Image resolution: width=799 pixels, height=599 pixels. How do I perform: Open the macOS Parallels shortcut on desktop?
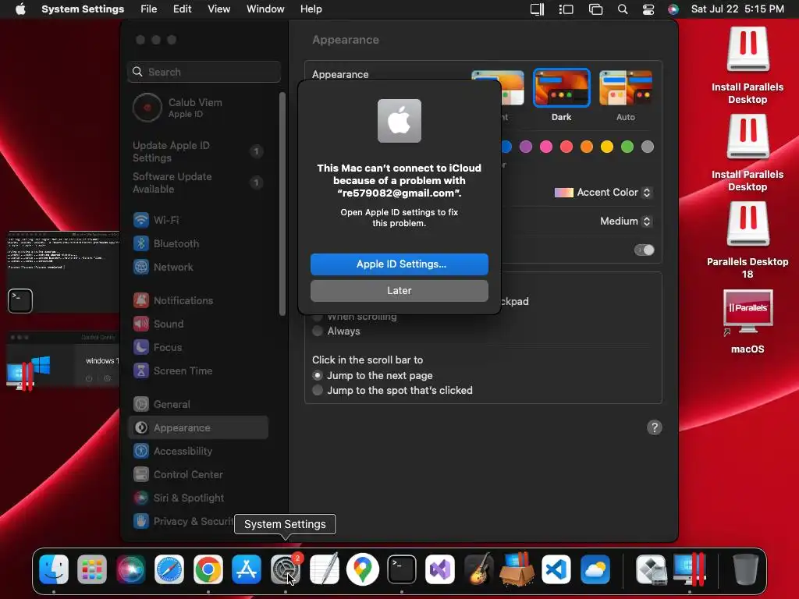pyautogui.click(x=748, y=322)
